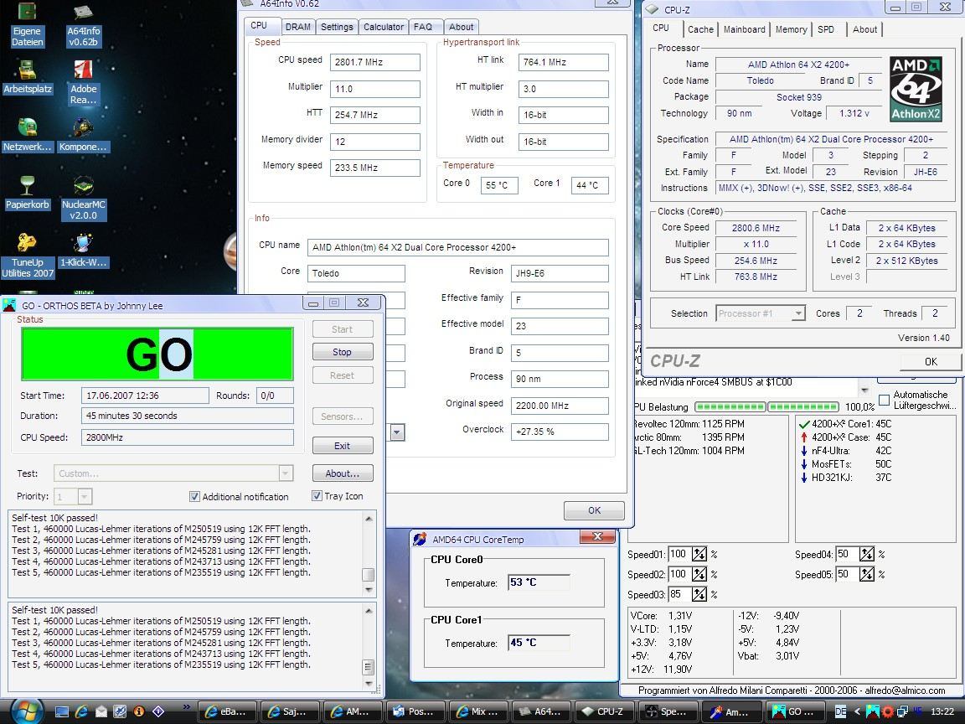Click the CPU speed field in A64Info
965x724 pixels.
[x=374, y=62]
